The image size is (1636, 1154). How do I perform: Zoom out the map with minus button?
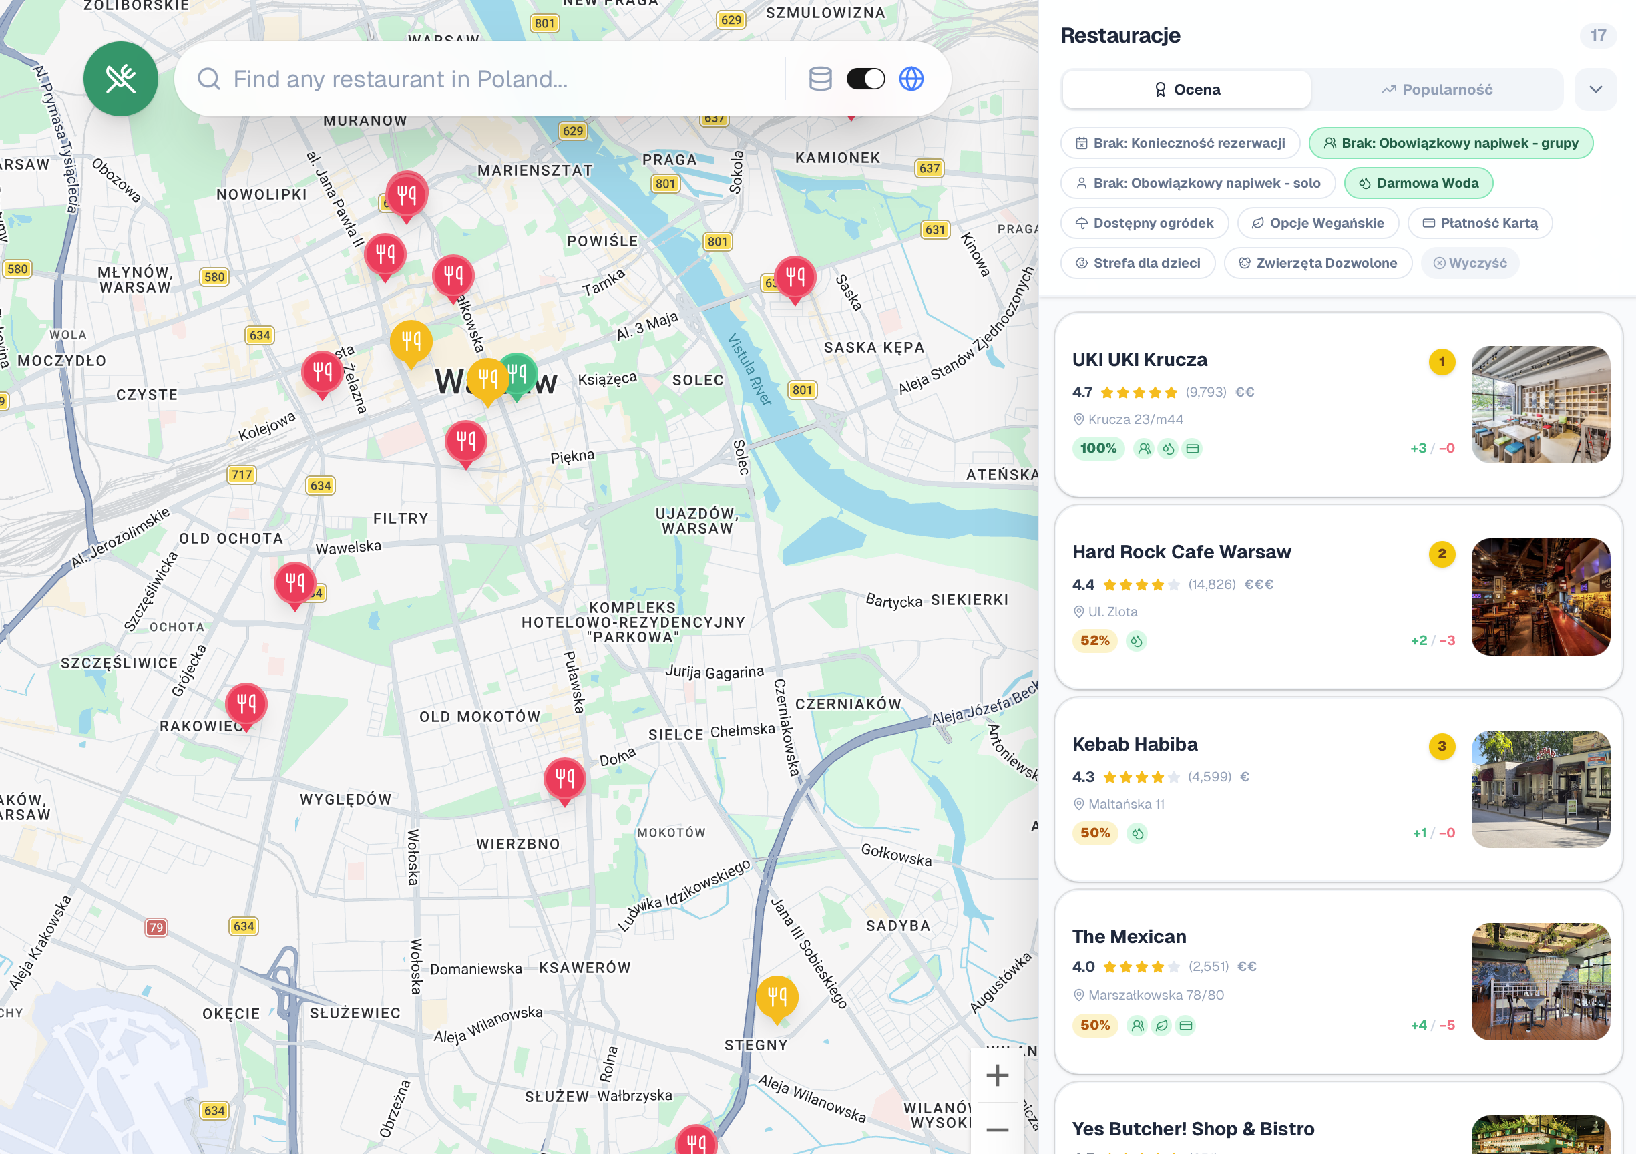click(997, 1129)
